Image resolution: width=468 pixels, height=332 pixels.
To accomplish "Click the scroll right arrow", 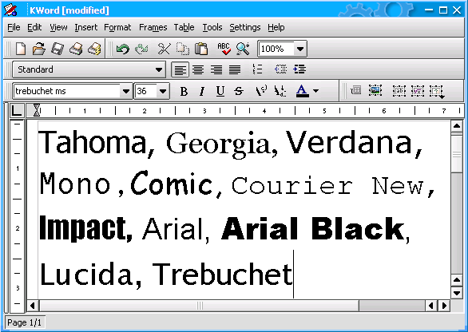I will tap(444, 306).
